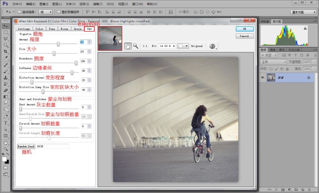Select the Gradient tool
This screenshot has height=193, width=319.
click(x=6, y=97)
